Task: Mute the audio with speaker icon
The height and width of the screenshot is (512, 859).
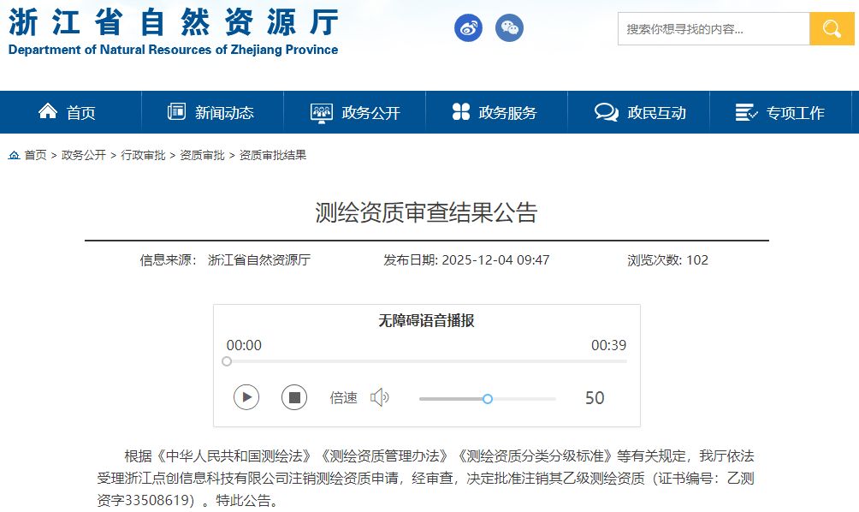Action: 379,397
